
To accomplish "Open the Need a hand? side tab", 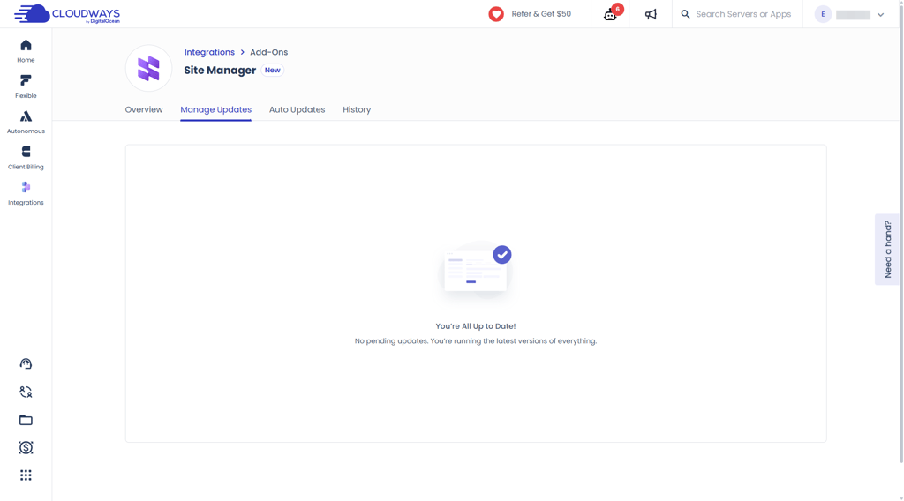I will (887, 250).
